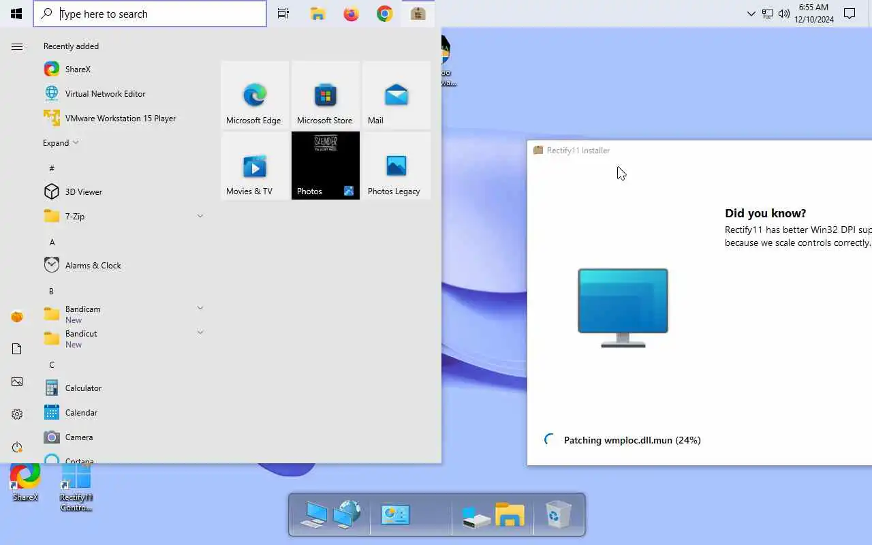Image resolution: width=872 pixels, height=545 pixels.
Task: Click the Microsoft Edge tile
Action: tap(255, 95)
